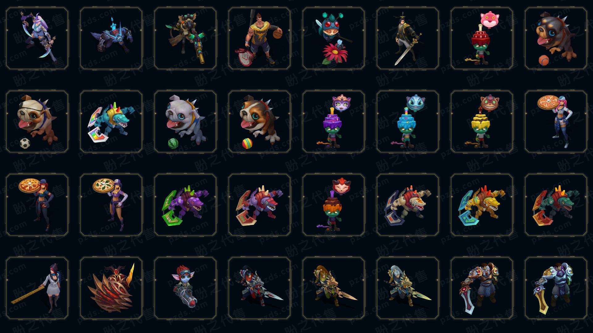Select the Rottweiler dog with orange ball
The width and height of the screenshot is (593, 333).
[556, 39]
